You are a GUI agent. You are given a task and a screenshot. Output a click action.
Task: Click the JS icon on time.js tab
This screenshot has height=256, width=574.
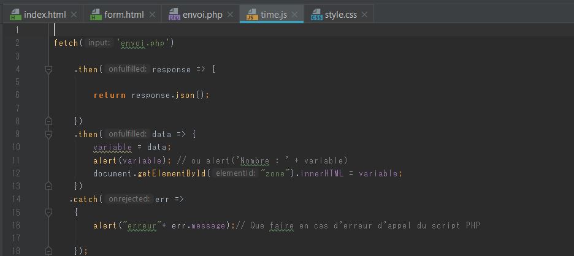pyautogui.click(x=252, y=15)
